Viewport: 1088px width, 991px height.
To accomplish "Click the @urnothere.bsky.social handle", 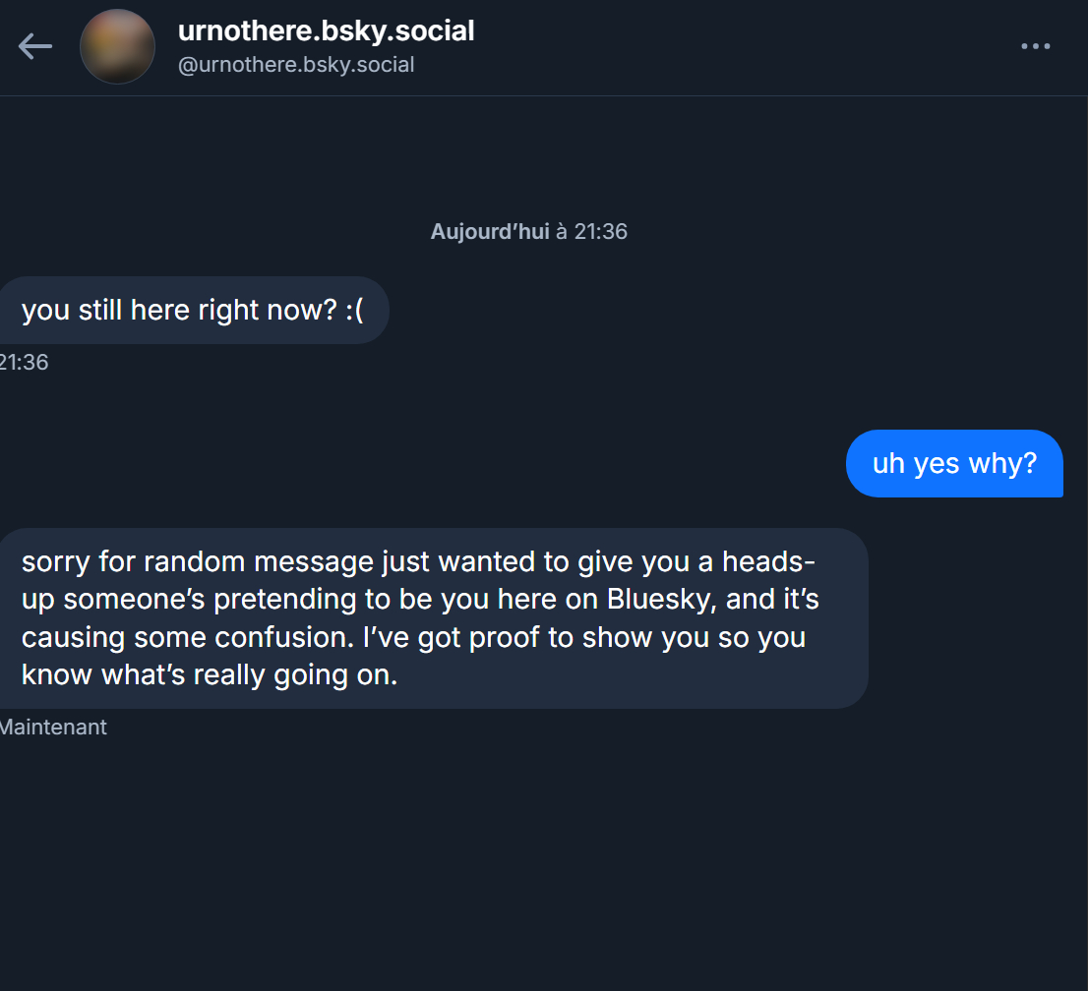I will pos(295,65).
